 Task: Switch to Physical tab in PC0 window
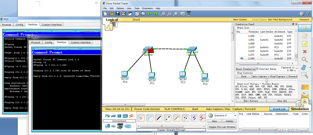coord(7,25)
